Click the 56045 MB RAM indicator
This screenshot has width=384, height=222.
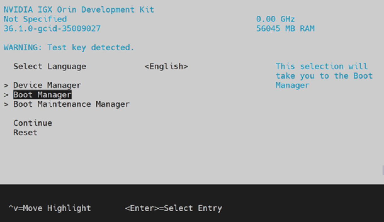(285, 28)
